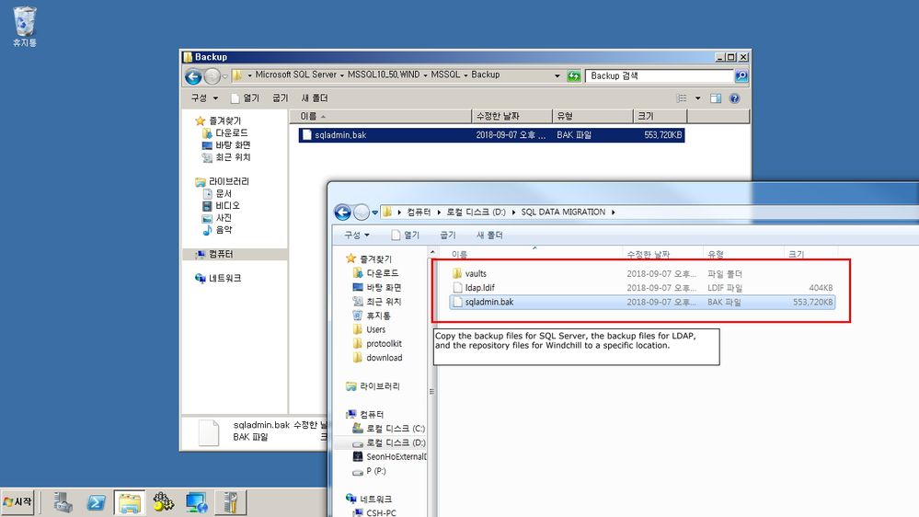Click the change-view icon in Backup window
919x517 pixels.
682,98
